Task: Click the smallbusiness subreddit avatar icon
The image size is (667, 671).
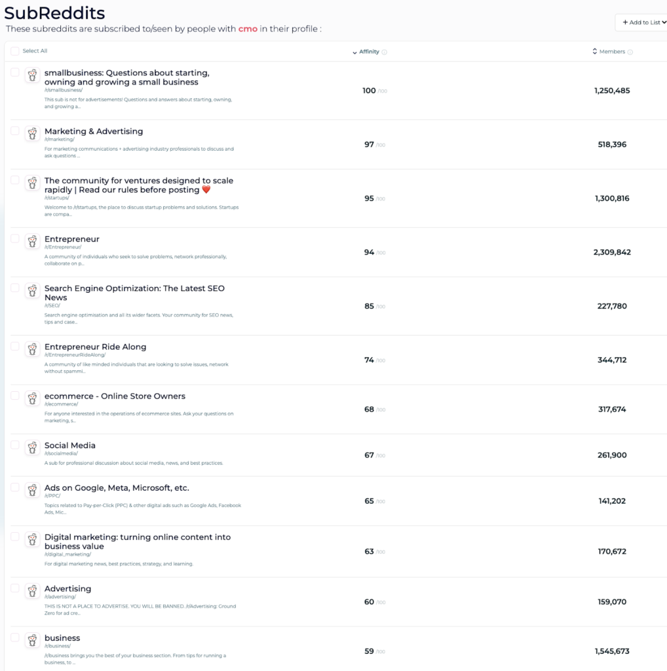Action: pos(32,75)
